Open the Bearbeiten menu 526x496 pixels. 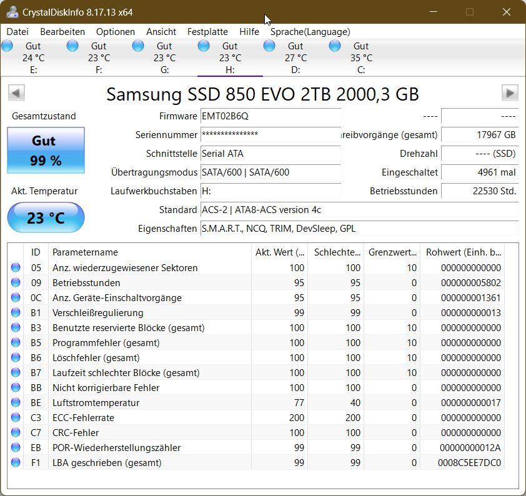tap(62, 32)
